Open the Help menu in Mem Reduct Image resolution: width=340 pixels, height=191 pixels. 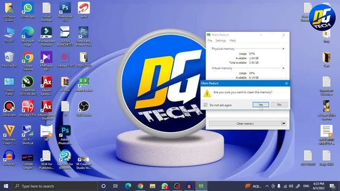click(233, 40)
